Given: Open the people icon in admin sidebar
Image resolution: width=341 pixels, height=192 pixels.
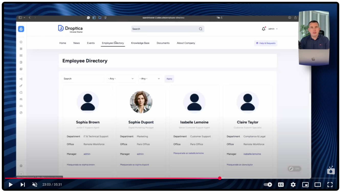Looking at the screenshot, I should pos(21,106).
